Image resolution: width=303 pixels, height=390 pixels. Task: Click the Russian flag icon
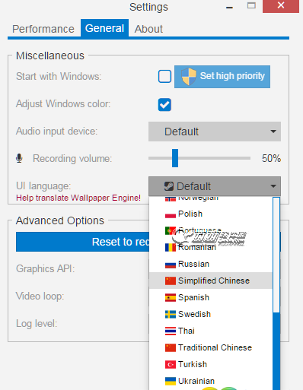point(171,264)
